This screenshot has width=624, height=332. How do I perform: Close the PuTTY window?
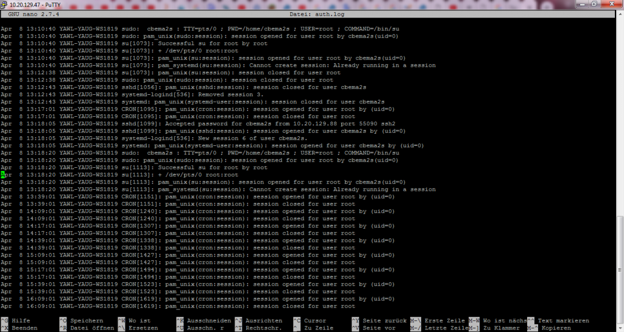click(x=611, y=4)
